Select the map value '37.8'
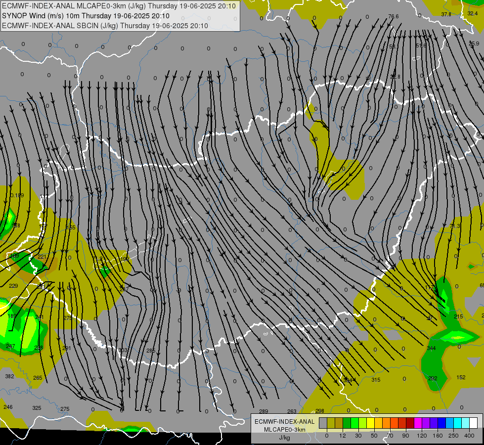Image resolution: width=484 pixels, height=445 pixels. 446,14
